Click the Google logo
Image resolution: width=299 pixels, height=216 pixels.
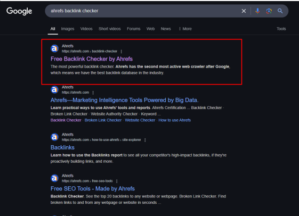point(19,11)
